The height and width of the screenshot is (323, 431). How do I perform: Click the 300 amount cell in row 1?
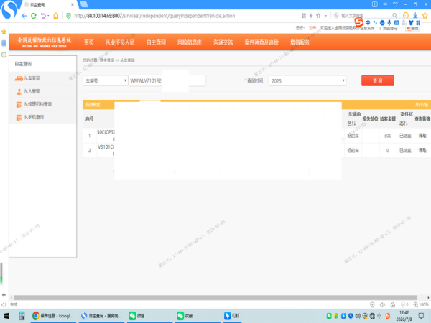(388, 136)
